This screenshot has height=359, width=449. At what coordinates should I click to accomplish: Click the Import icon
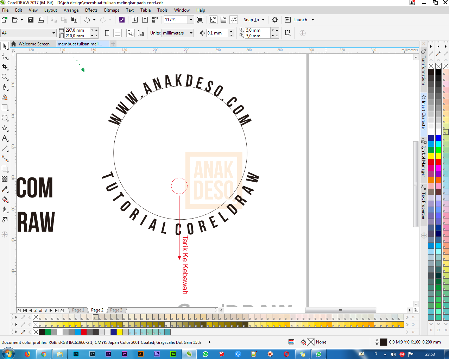point(134,20)
